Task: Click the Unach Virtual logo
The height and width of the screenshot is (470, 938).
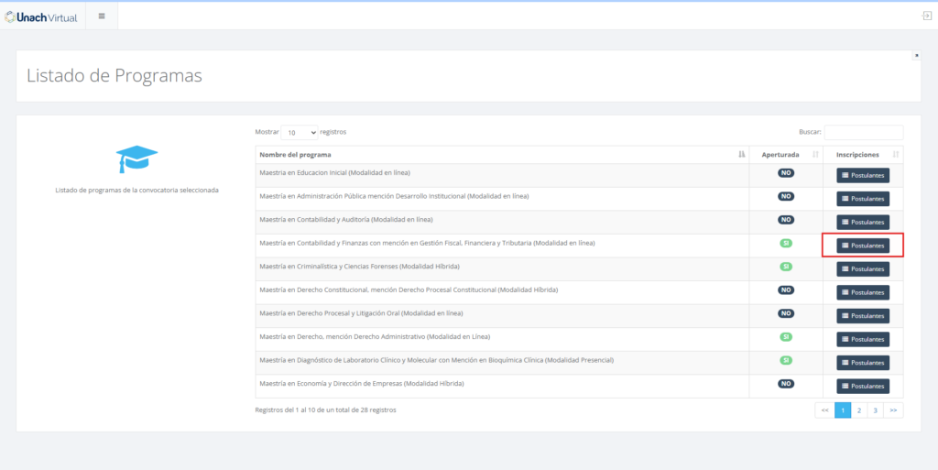Action: click(41, 16)
